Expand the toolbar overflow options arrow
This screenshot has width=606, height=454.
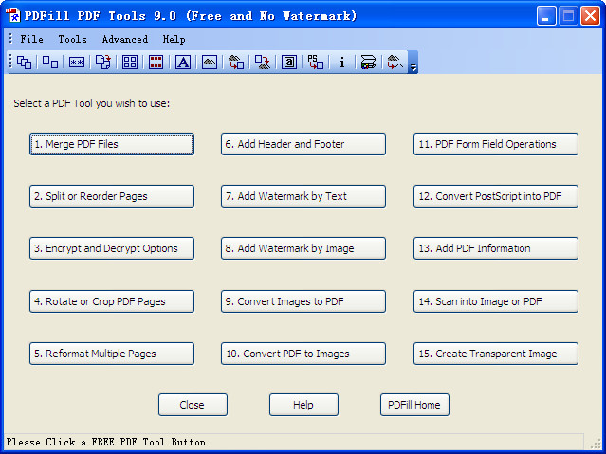pos(413,63)
